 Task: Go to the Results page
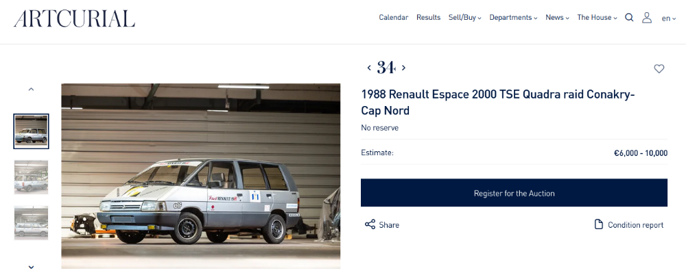point(428,18)
